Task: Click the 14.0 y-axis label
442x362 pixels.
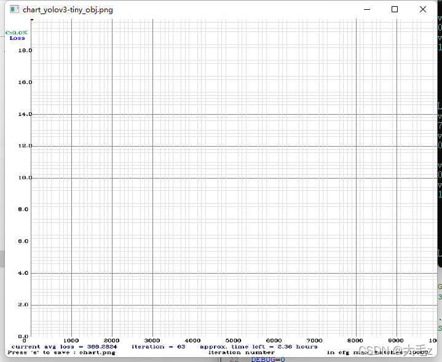Action: [x=25, y=114]
